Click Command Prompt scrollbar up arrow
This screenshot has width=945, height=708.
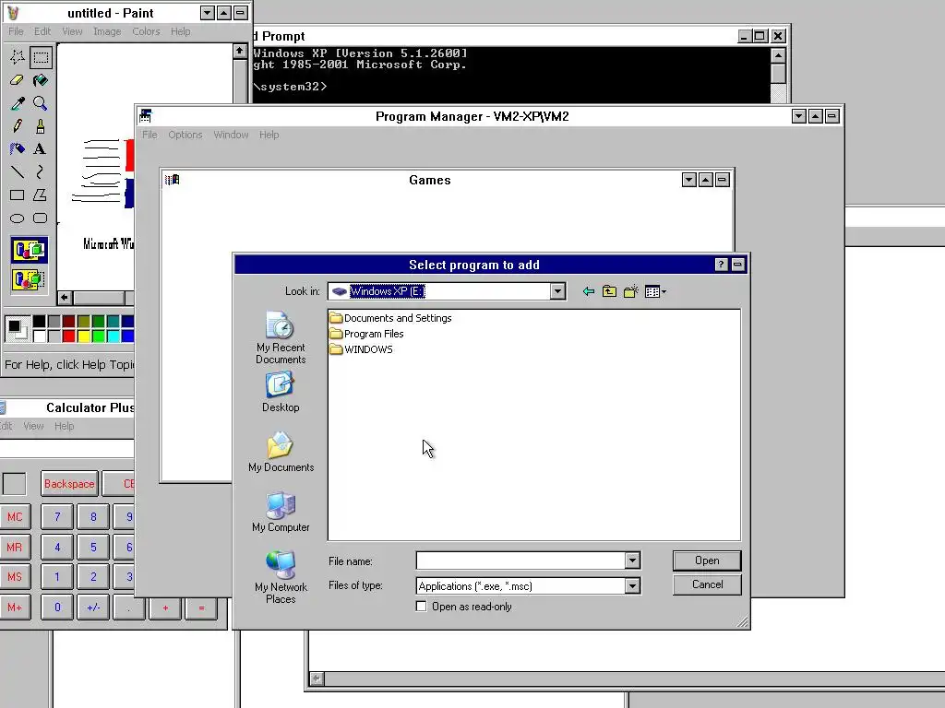point(778,55)
